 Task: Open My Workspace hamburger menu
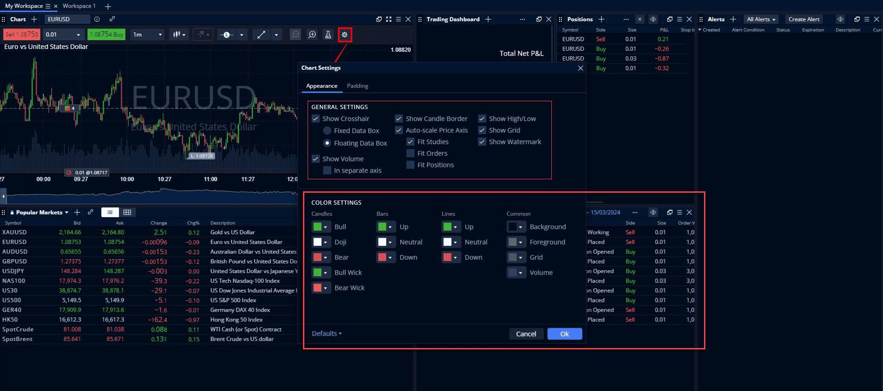[x=48, y=6]
